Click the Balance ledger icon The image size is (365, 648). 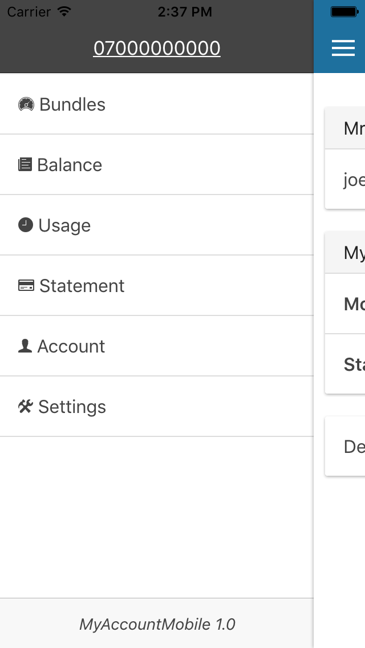tap(25, 165)
